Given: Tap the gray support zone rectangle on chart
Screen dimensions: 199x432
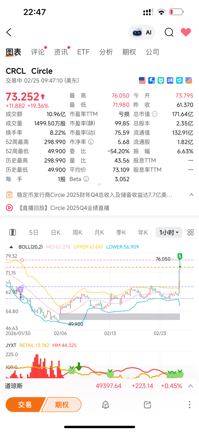Looking at the screenshot, I should pyautogui.click(x=119, y=317).
